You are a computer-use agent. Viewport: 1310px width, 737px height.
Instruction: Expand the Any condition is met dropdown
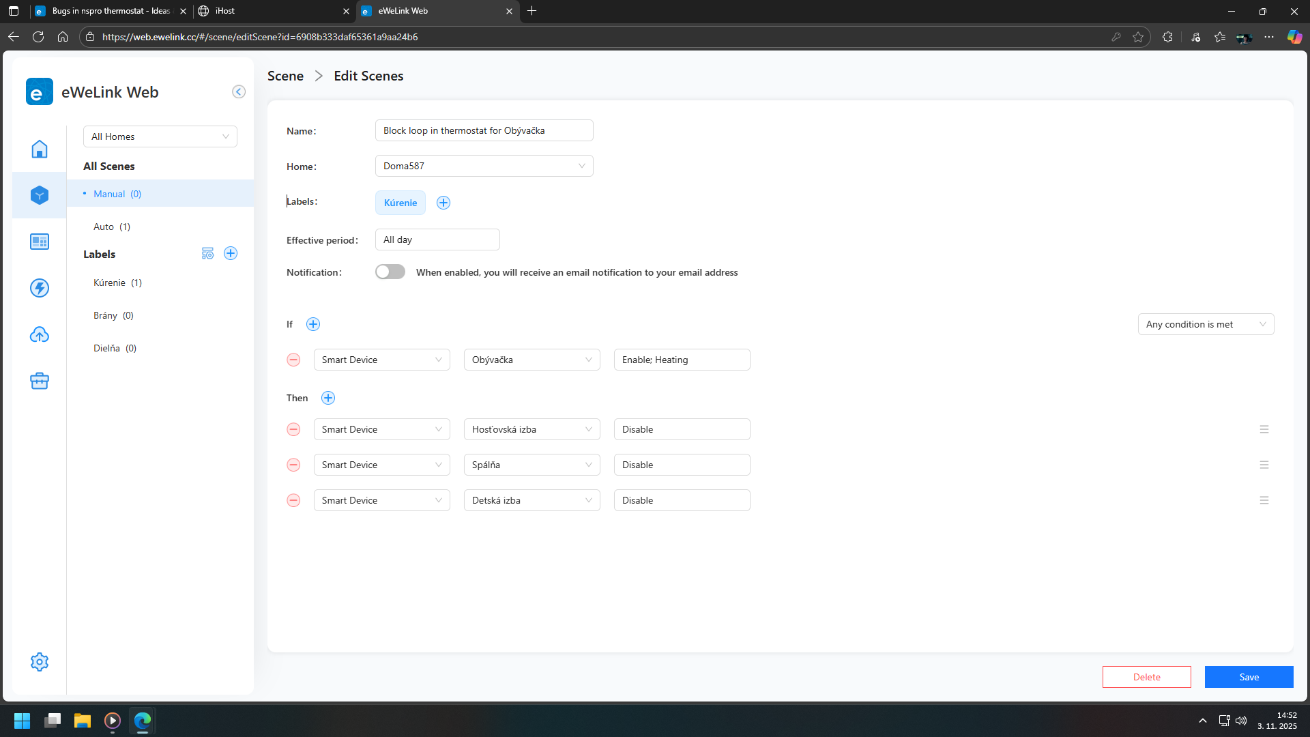click(1206, 324)
